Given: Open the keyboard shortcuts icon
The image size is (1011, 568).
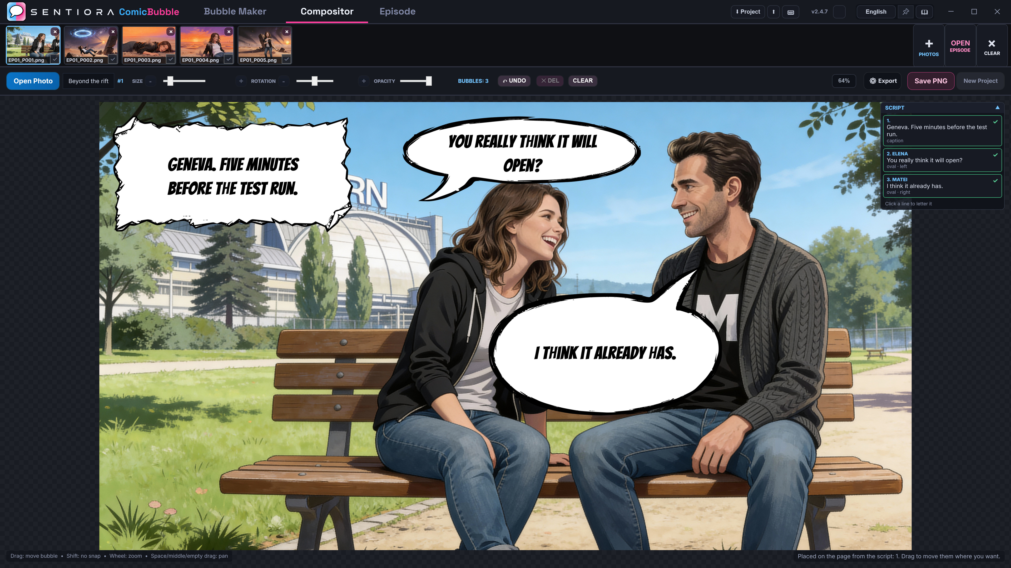Looking at the screenshot, I should (790, 12).
